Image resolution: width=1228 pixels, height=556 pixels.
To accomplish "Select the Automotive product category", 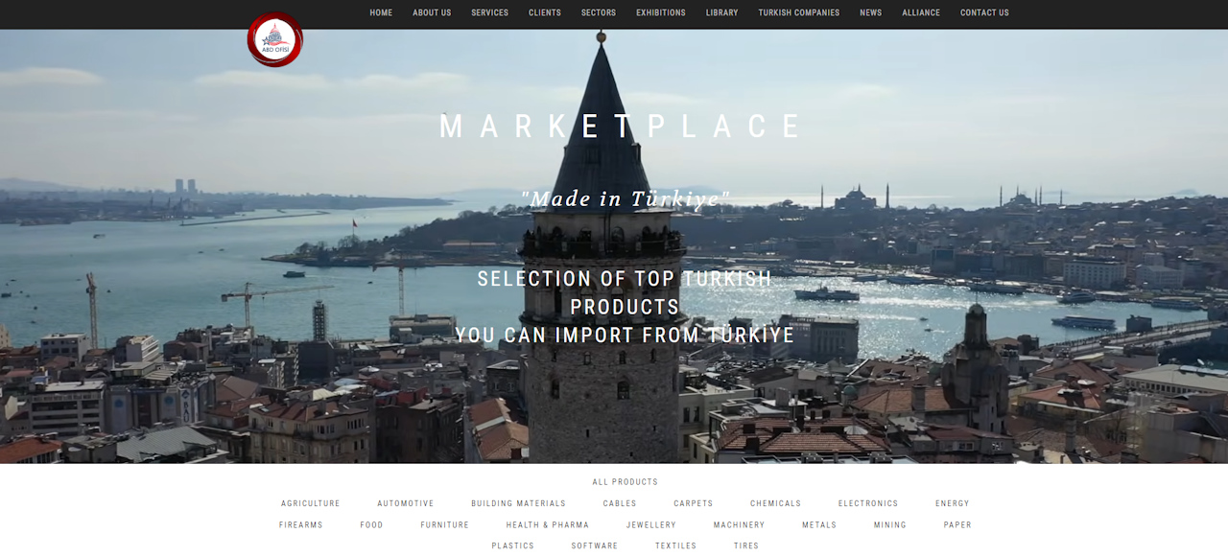I will click(406, 503).
